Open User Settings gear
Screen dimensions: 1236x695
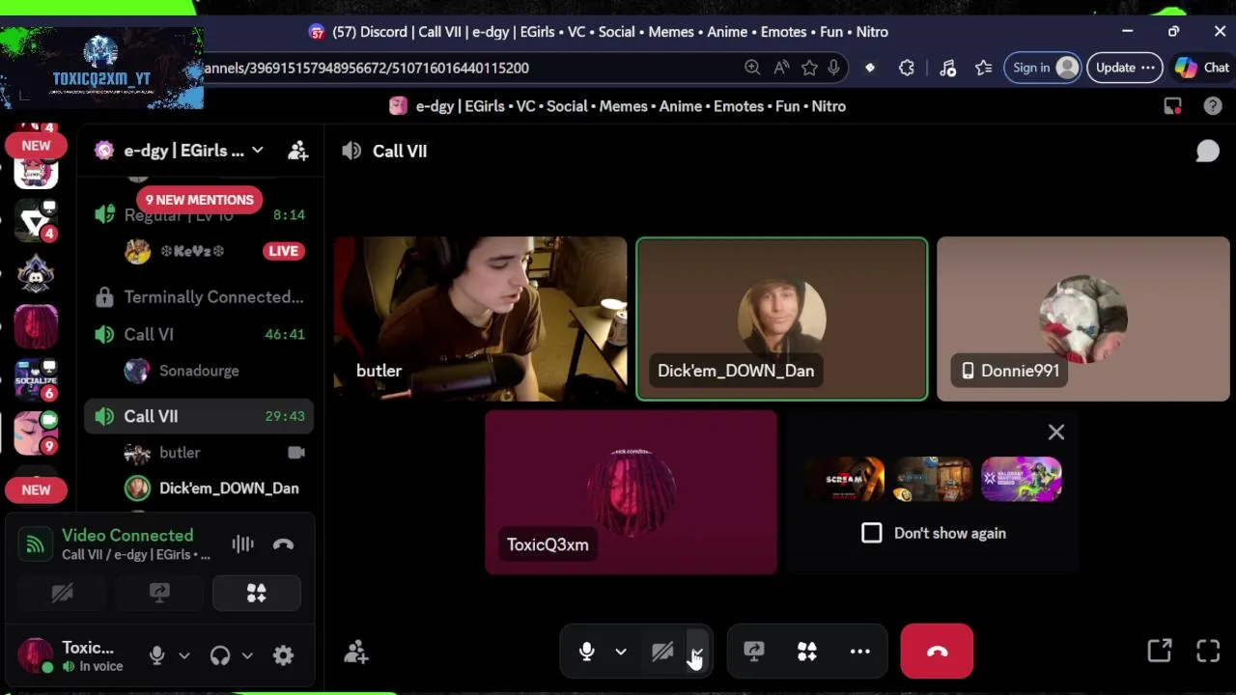pyautogui.click(x=283, y=655)
